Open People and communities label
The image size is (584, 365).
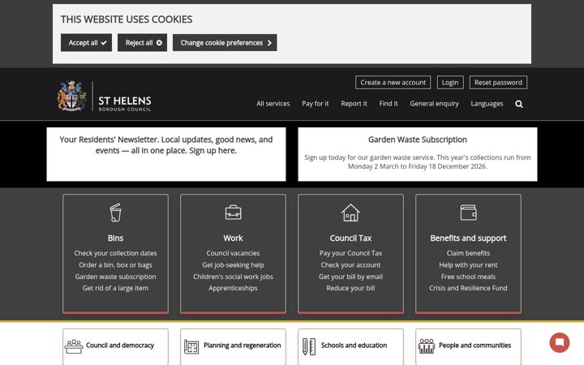tap(474, 346)
